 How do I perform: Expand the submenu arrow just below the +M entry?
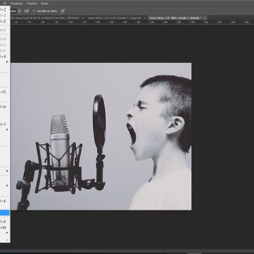click(7, 233)
